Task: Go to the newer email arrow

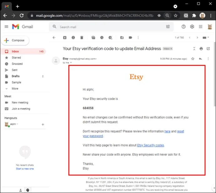Action: [x=190, y=38]
